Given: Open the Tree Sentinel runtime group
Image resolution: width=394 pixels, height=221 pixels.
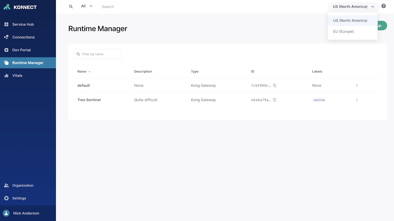Looking at the screenshot, I should 89,100.
